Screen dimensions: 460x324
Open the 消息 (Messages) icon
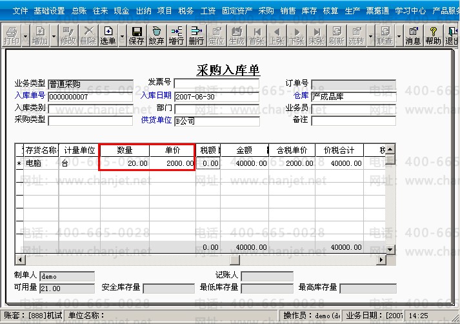pyautogui.click(x=413, y=35)
